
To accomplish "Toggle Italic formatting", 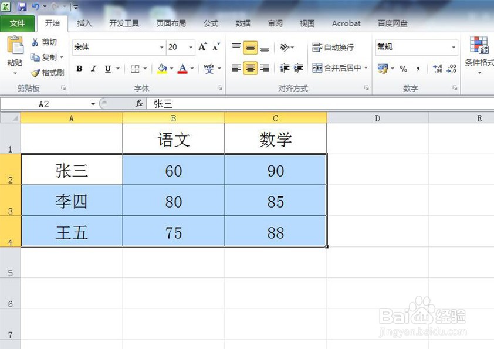I will 93,69.
